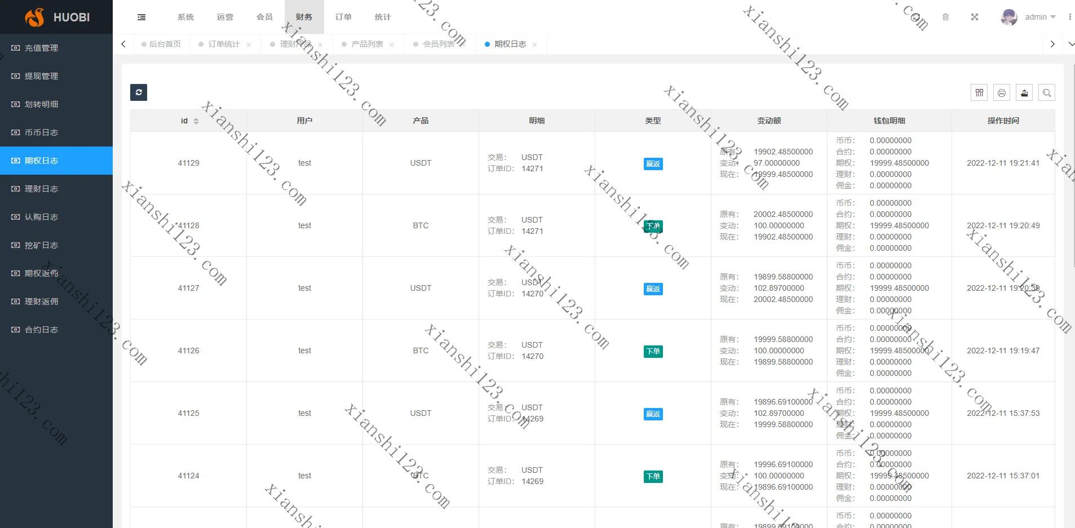Image resolution: width=1075 pixels, height=528 pixels.
Task: Open the 订单 top menu
Action: [x=343, y=17]
